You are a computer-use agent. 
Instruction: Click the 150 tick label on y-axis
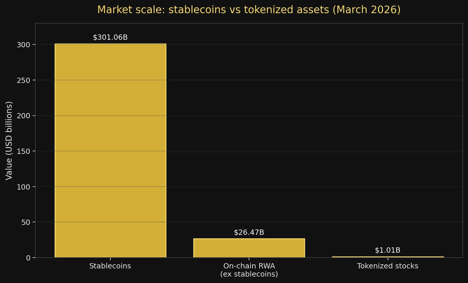click(23, 151)
